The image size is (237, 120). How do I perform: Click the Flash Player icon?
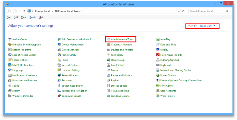tap(158, 55)
